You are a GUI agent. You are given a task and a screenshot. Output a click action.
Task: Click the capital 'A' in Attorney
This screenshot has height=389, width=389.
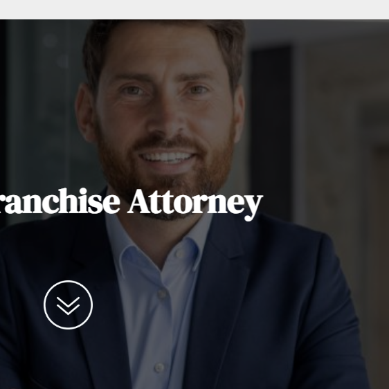[138, 201]
